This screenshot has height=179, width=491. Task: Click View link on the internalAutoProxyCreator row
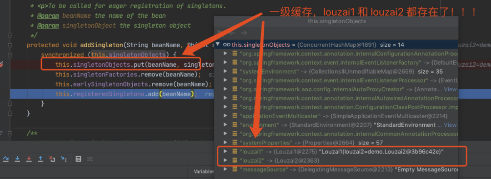click(450, 89)
